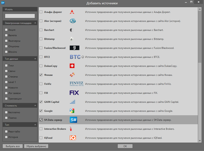Click the Google source icon
Viewport: 204px width, 151px height.
(72, 111)
